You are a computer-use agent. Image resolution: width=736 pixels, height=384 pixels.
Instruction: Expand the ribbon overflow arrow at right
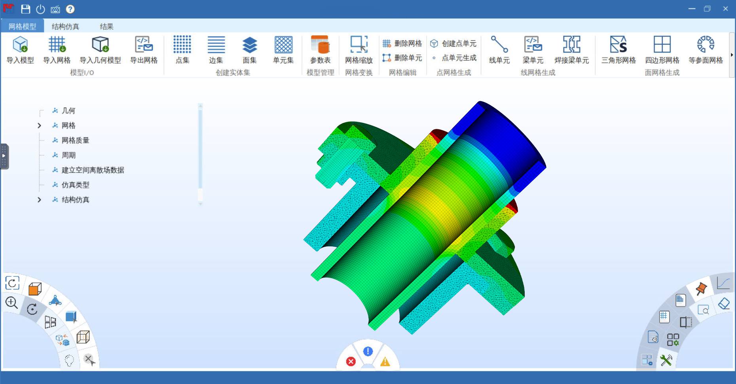[732, 55]
